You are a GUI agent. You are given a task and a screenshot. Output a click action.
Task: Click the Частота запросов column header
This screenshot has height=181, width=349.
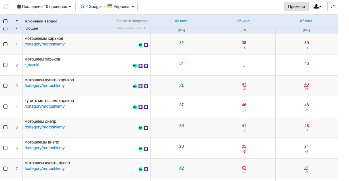pos(133,21)
